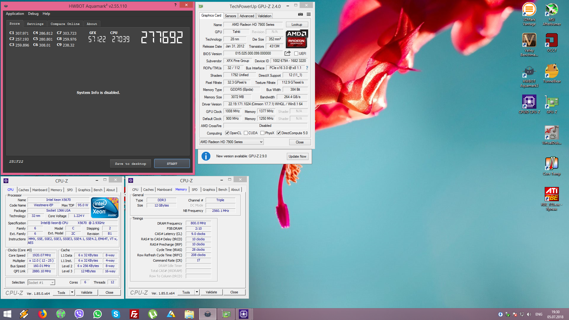Open uTorrent from taskbar
569x320 pixels.
pyautogui.click(x=153, y=314)
